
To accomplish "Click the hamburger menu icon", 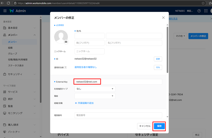I will 5,11.
